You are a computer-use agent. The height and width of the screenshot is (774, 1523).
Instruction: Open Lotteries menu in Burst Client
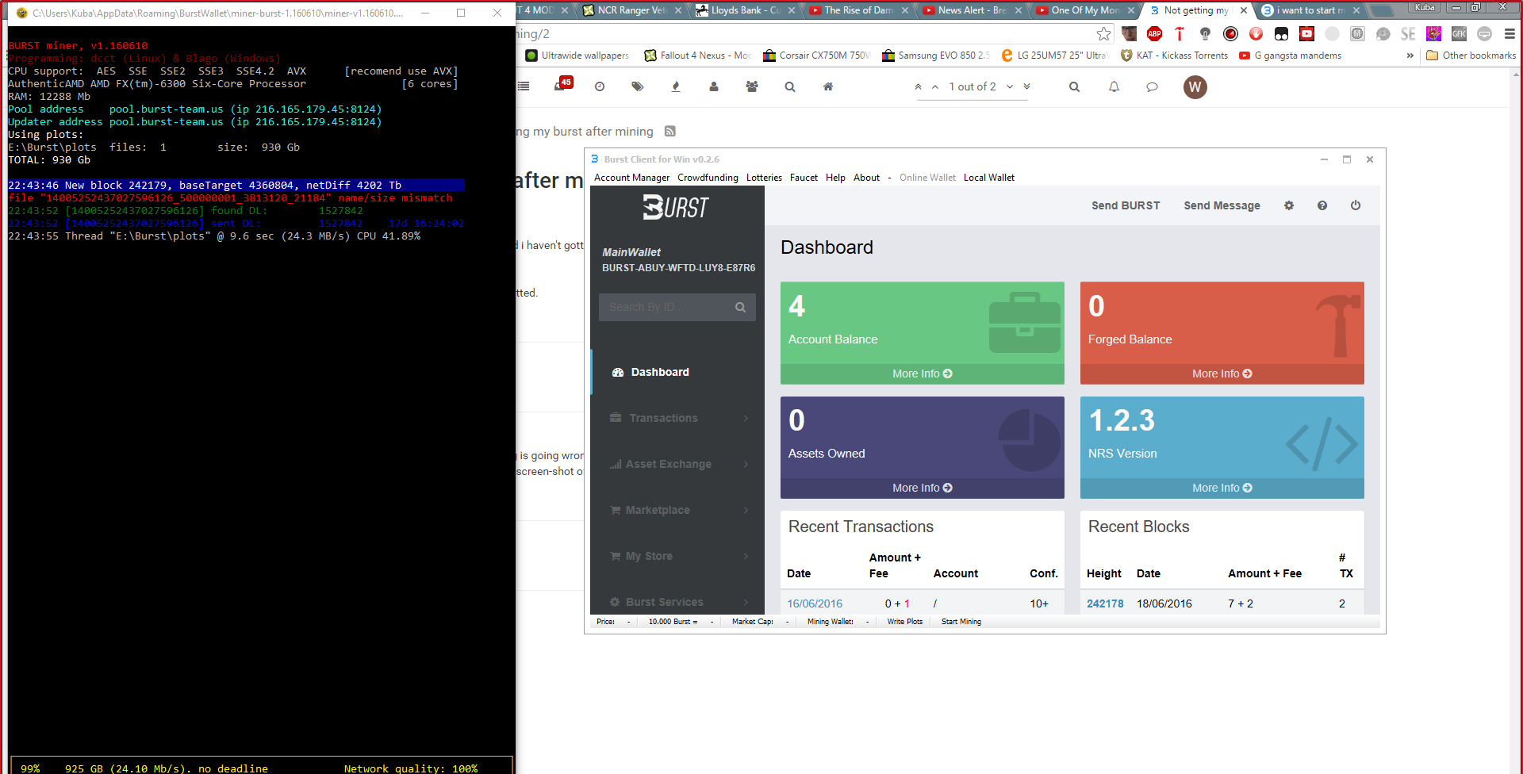[x=764, y=178]
